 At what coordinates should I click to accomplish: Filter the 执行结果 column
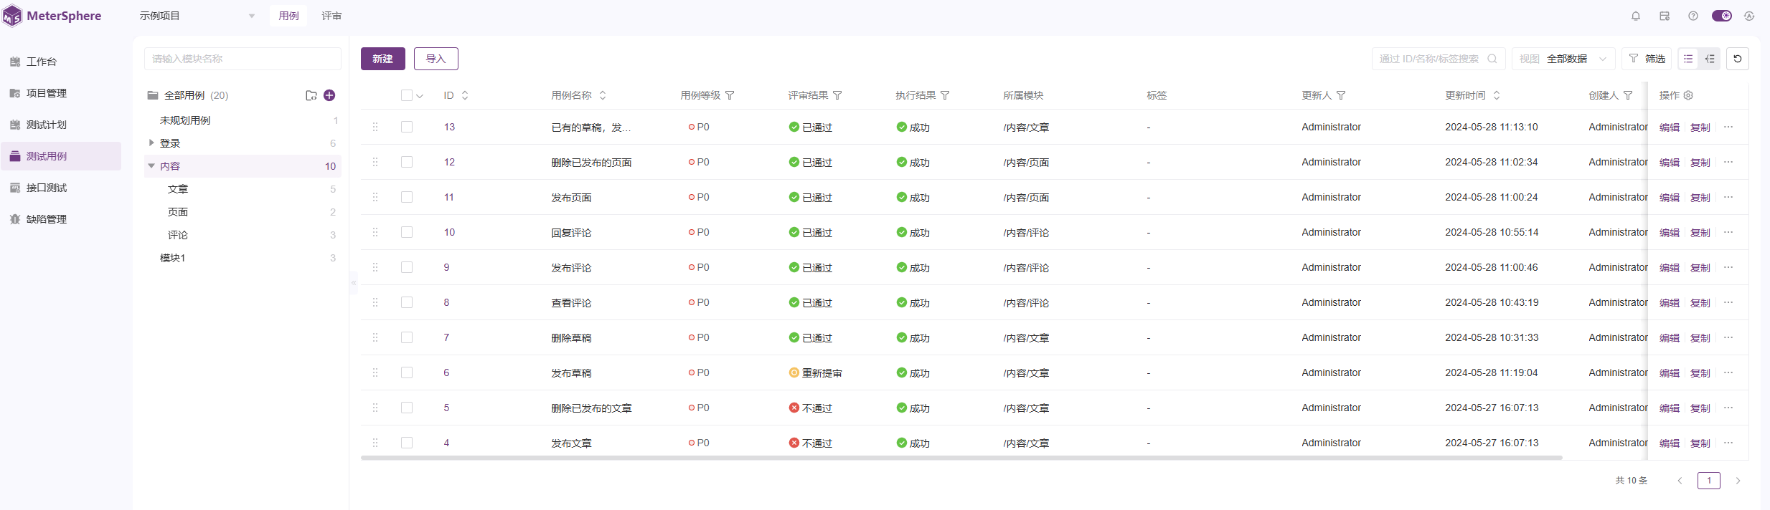[945, 95]
